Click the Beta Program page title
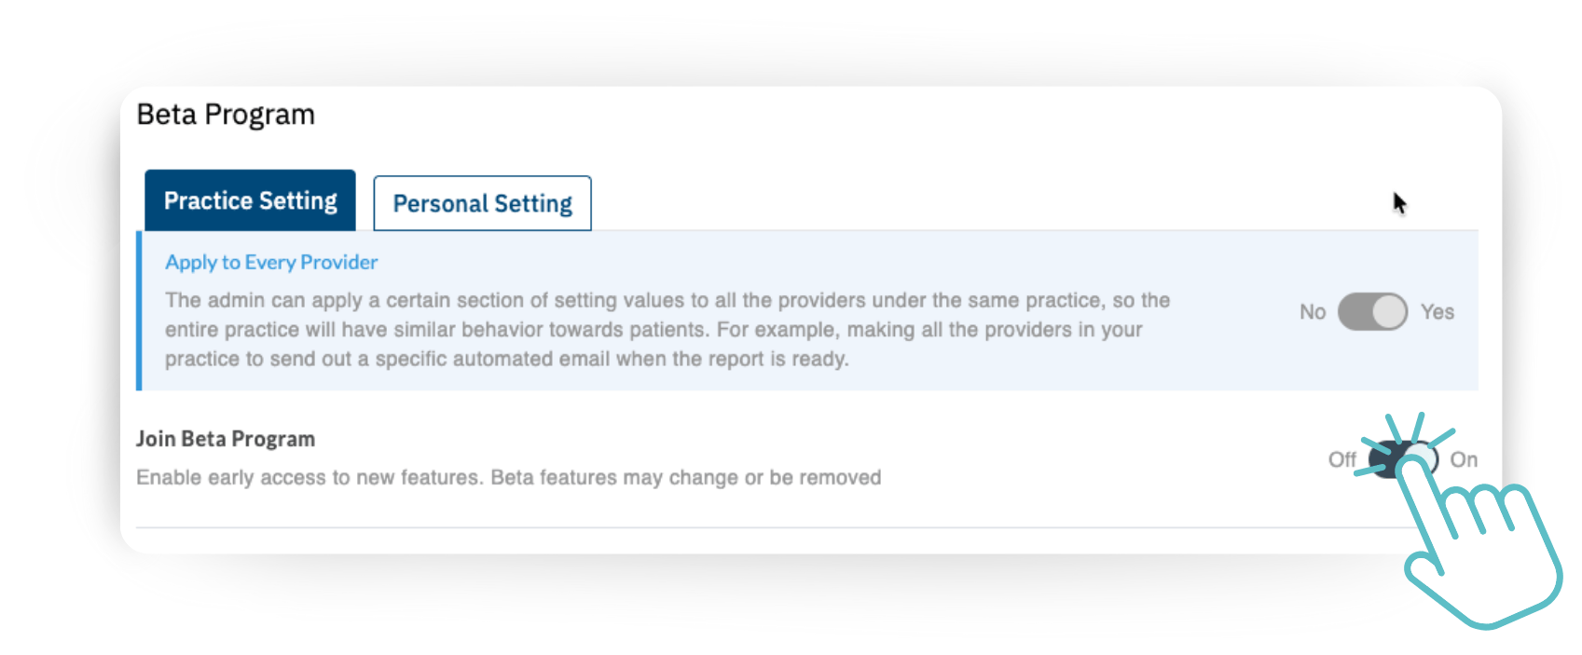 226,115
